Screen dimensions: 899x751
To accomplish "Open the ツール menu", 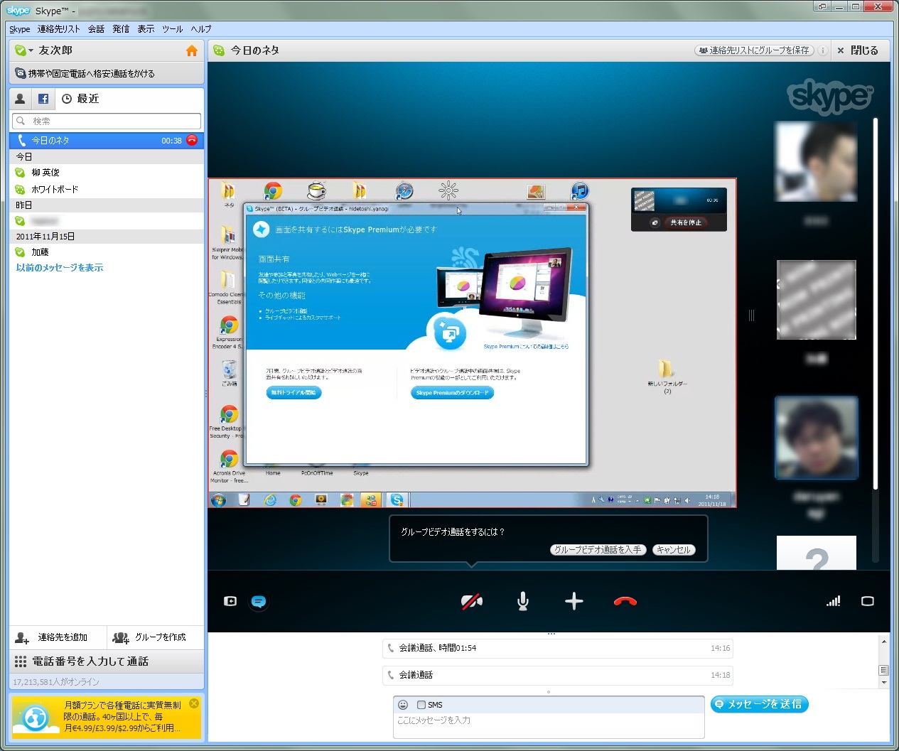I will pyautogui.click(x=172, y=29).
